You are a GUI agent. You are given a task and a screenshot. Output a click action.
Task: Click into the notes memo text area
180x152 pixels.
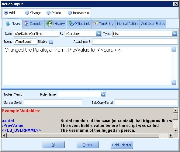tap(87, 66)
